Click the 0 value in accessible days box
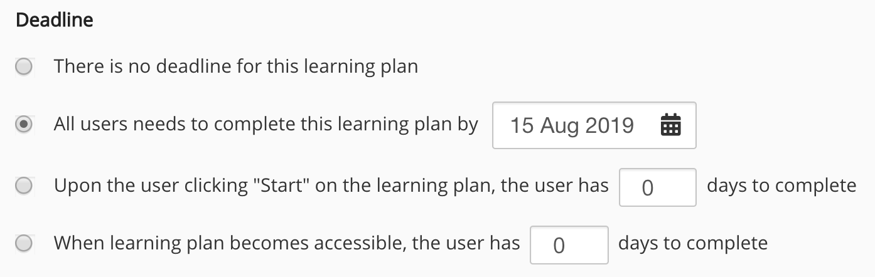Viewport: 875px width, 277px height. click(559, 245)
